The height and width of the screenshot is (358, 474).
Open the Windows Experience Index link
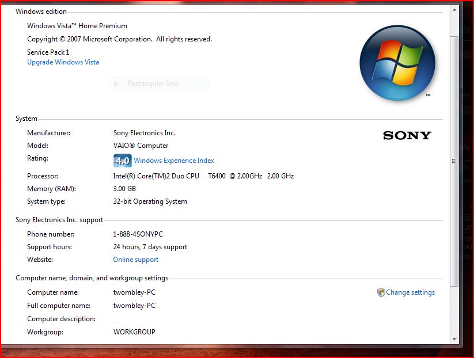click(174, 161)
